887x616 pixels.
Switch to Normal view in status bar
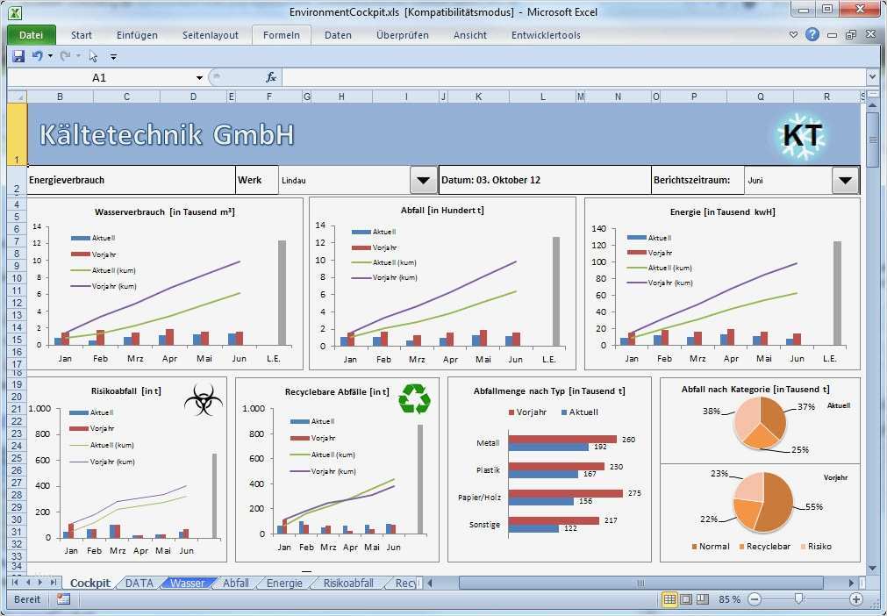669,599
